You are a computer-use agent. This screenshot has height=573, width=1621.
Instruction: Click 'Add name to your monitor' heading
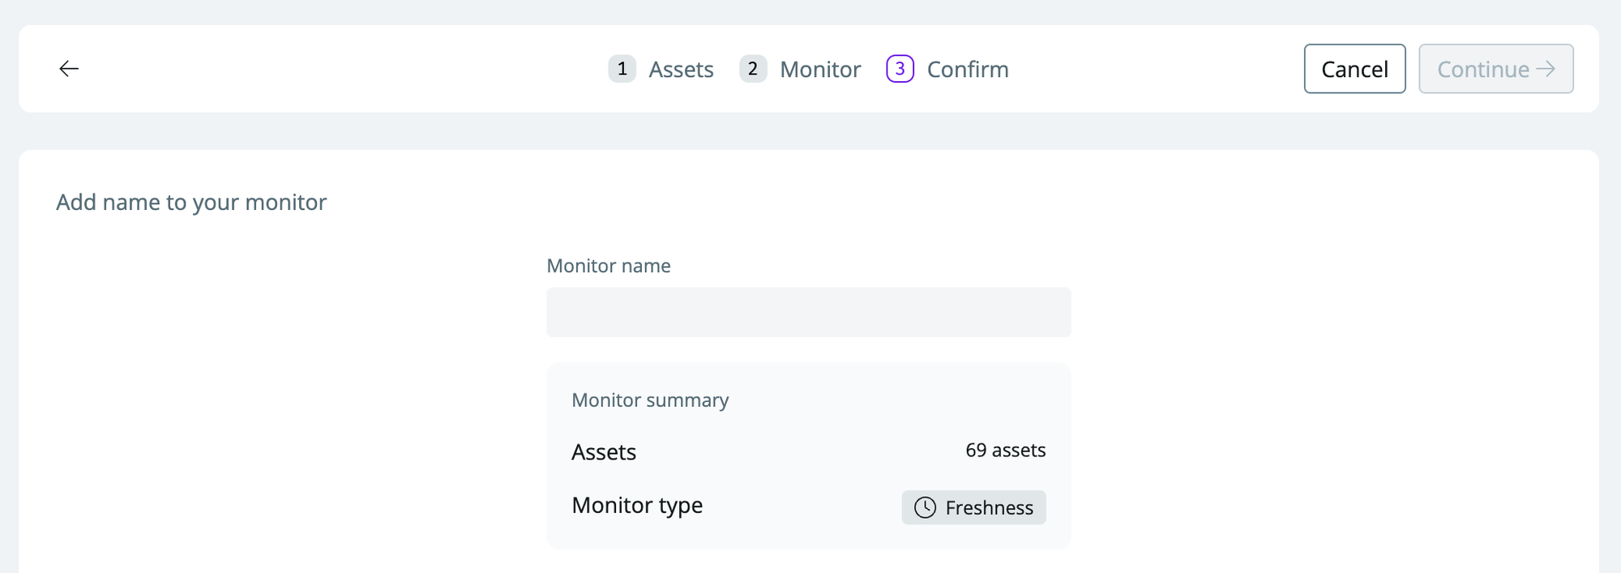click(x=191, y=202)
